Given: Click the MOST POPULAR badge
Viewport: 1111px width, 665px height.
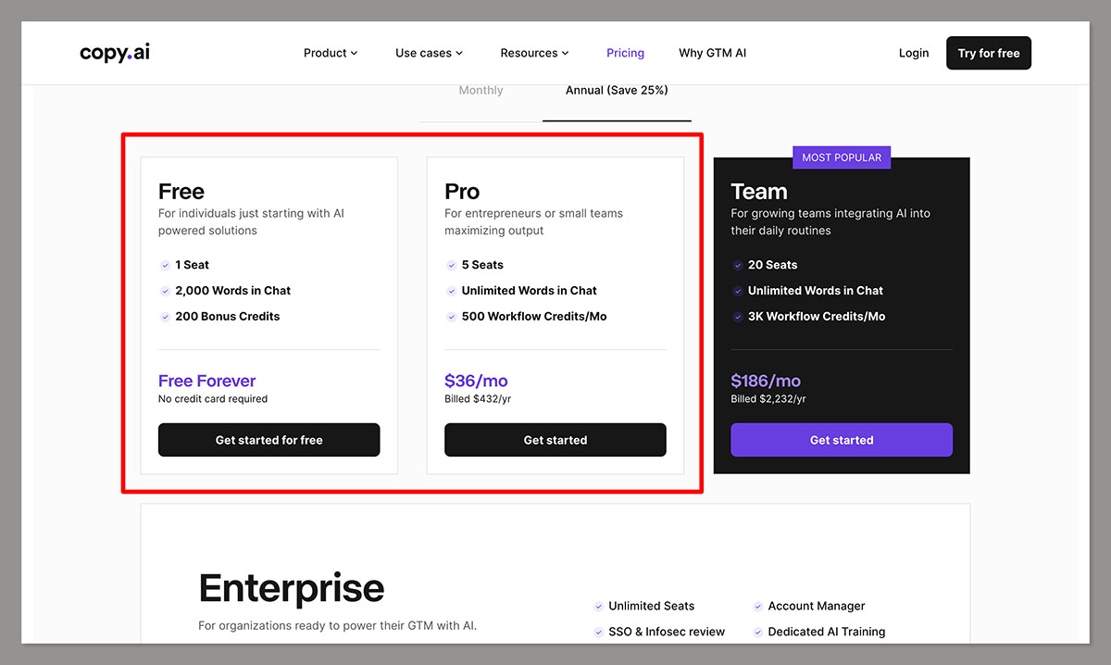Looking at the screenshot, I should [841, 157].
